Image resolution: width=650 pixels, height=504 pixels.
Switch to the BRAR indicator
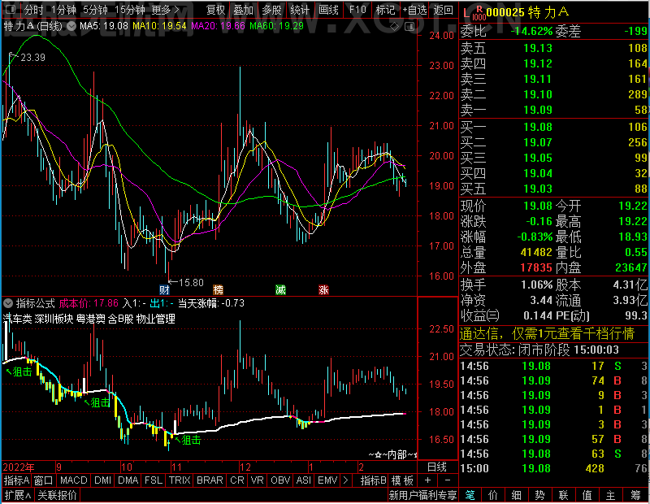click(x=210, y=480)
